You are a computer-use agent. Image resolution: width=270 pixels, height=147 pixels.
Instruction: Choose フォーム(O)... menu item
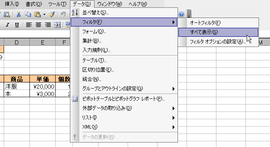tap(124, 31)
